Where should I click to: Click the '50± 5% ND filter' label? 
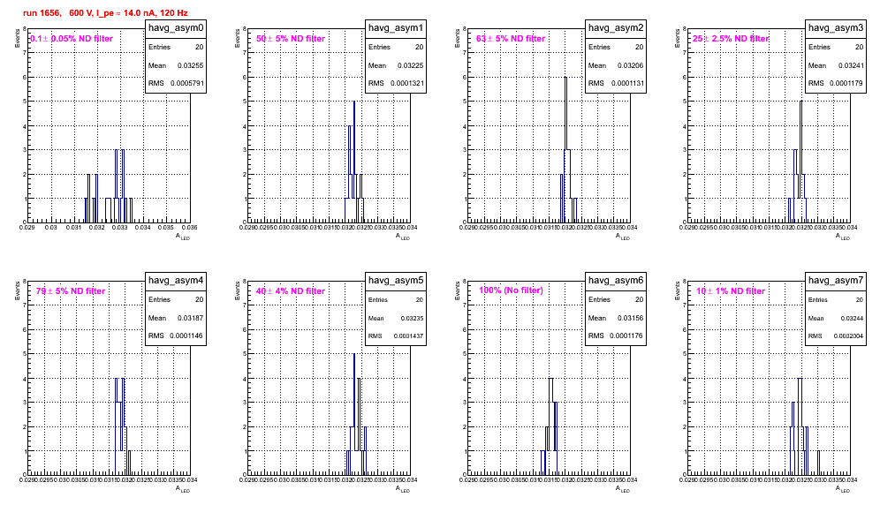tap(291, 39)
